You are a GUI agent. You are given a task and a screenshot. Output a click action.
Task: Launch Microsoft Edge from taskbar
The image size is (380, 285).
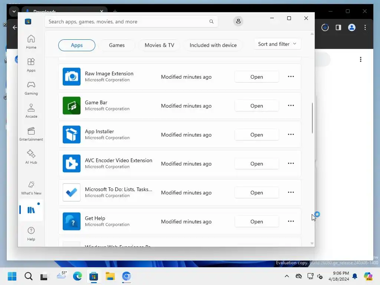coord(77,276)
